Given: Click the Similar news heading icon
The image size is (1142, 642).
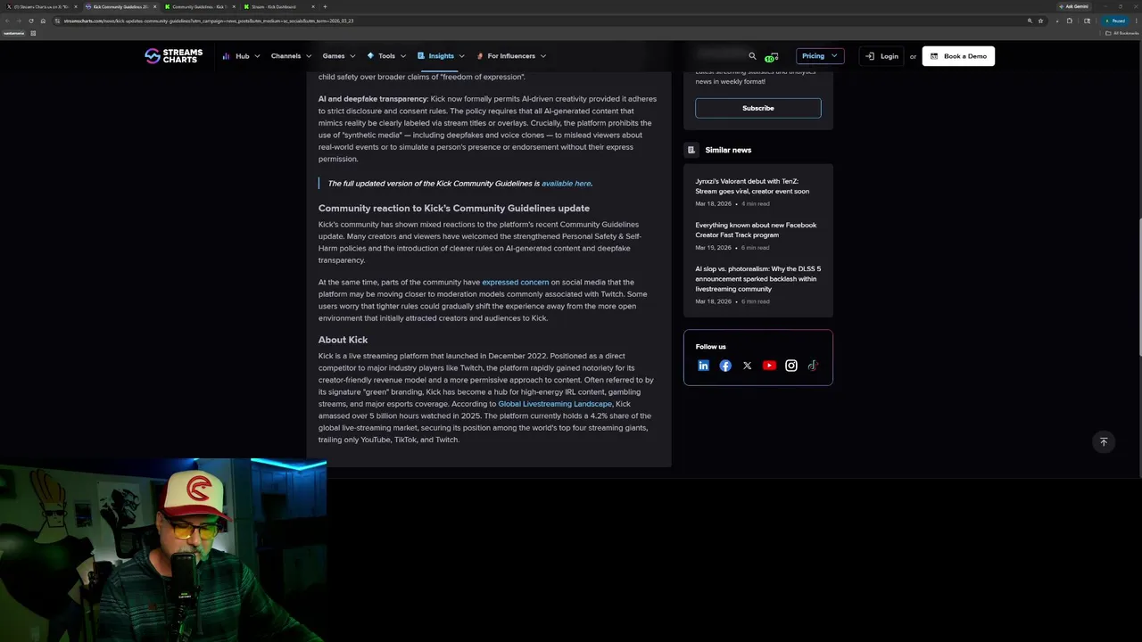Looking at the screenshot, I should coord(691,150).
